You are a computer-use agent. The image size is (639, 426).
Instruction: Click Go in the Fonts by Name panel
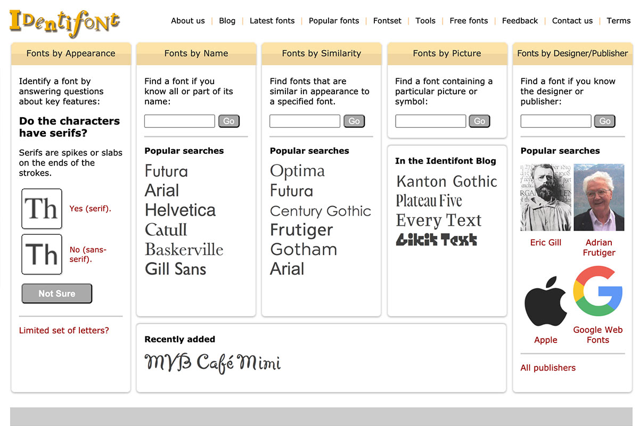[x=228, y=121]
